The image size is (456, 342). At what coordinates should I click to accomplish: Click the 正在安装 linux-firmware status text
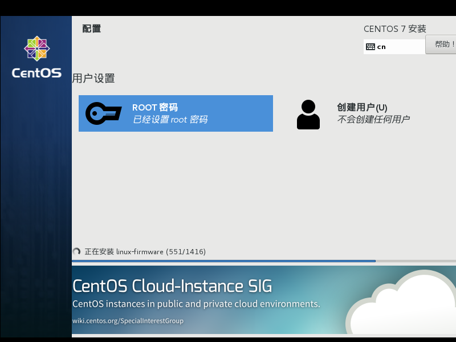tap(145, 251)
